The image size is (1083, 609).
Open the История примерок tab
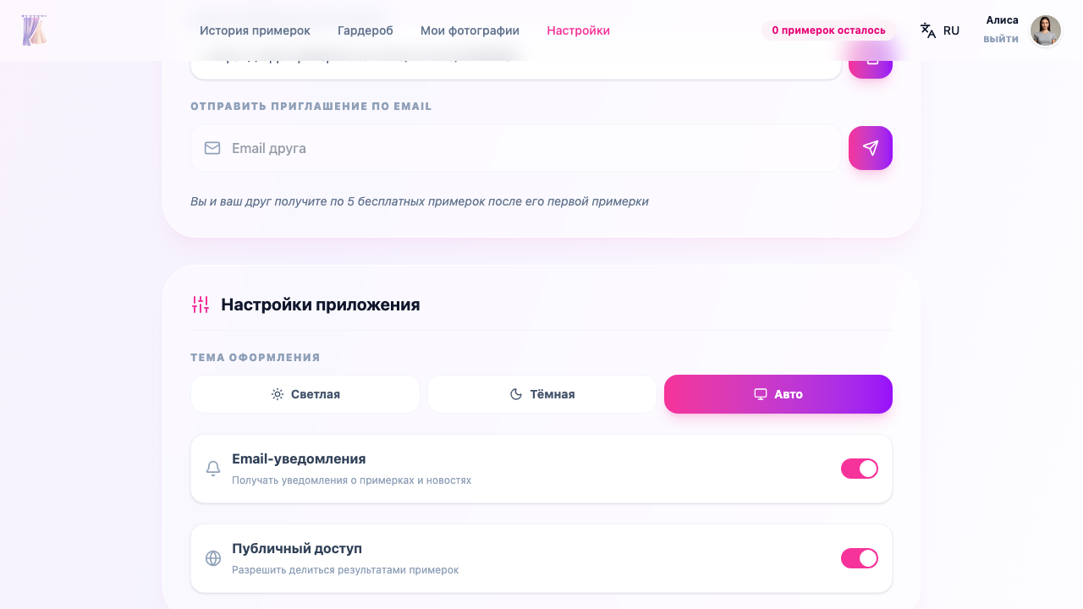[254, 30]
